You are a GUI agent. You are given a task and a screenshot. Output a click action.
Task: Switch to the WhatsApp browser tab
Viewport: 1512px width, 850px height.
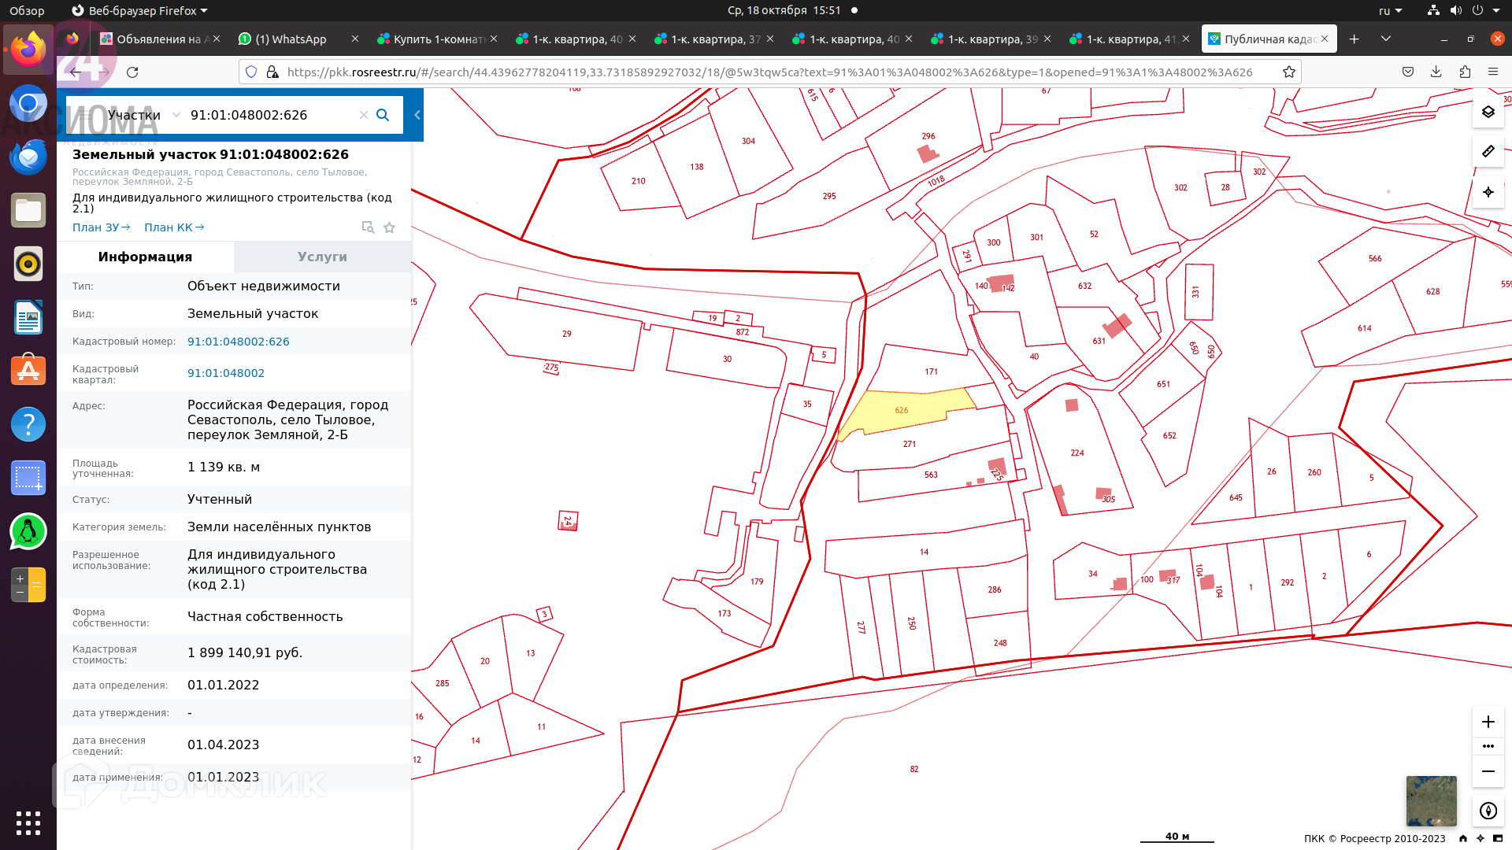point(291,39)
